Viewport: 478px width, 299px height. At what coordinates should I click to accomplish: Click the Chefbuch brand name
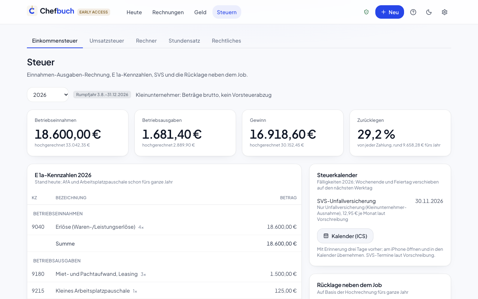(57, 11)
